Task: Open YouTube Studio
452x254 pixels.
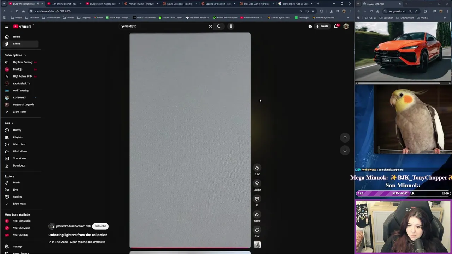Action: point(21,221)
